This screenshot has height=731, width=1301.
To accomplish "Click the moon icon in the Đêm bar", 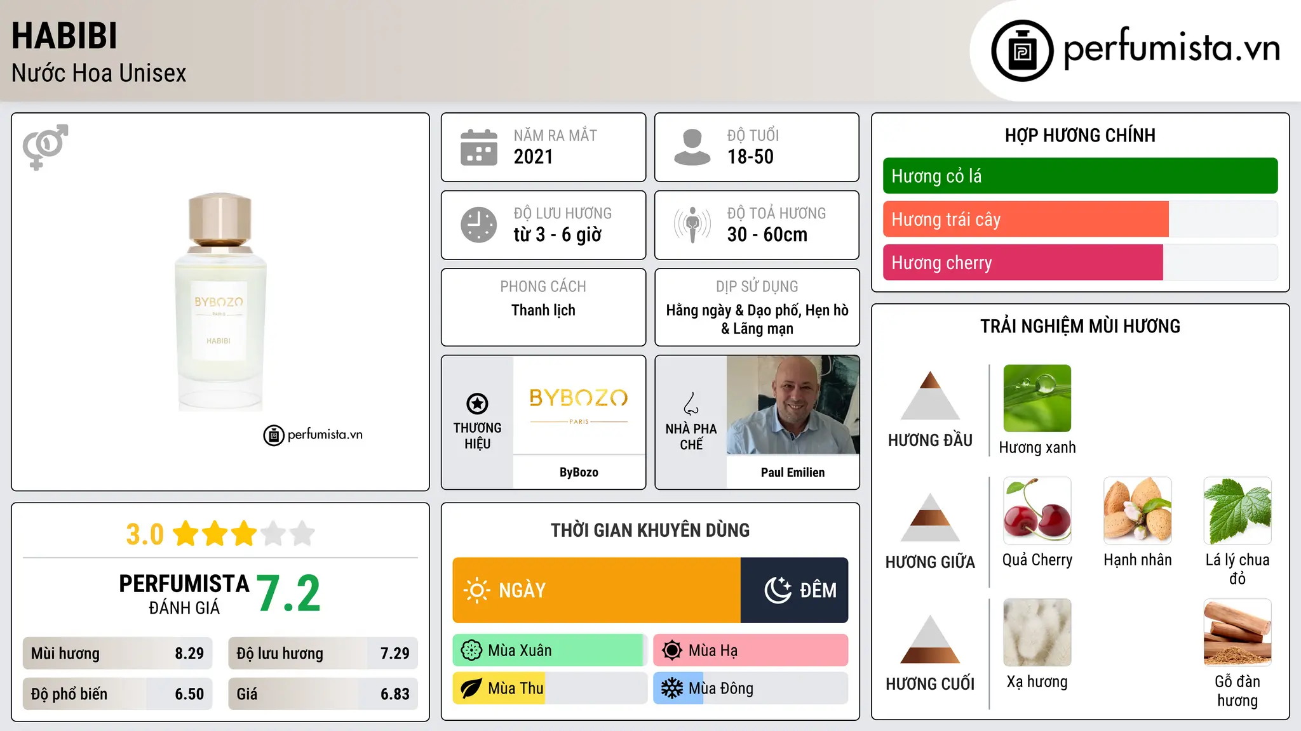I will (x=778, y=590).
